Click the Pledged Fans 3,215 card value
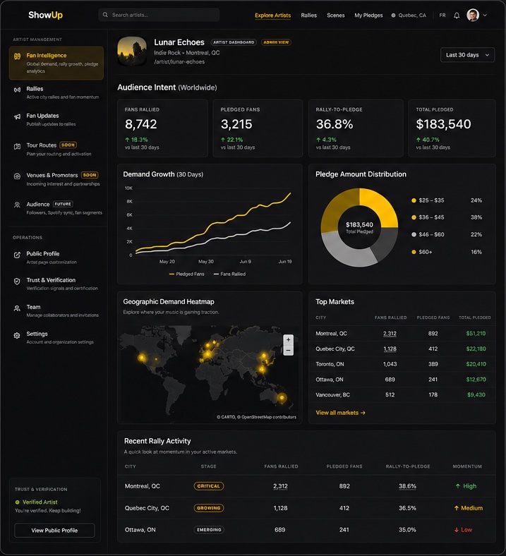 click(x=236, y=124)
